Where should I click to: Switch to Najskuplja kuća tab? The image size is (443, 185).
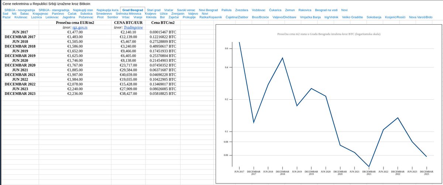click(107, 10)
